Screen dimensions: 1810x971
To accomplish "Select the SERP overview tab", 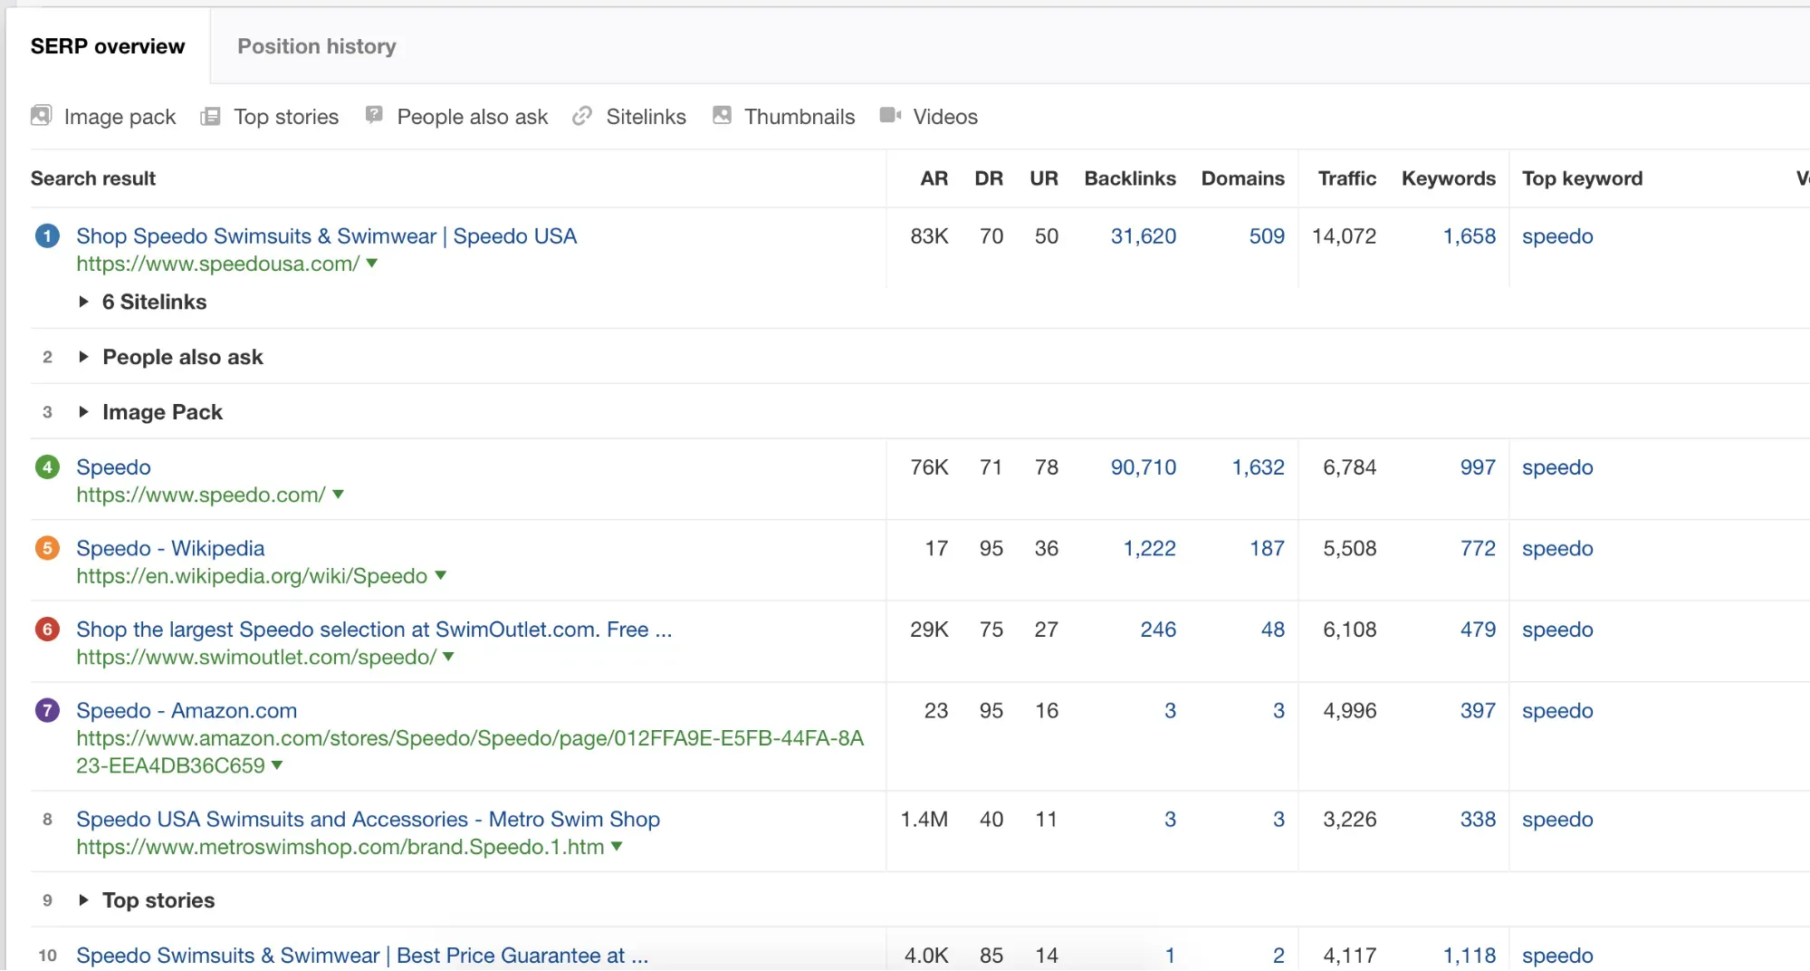I will (x=108, y=46).
